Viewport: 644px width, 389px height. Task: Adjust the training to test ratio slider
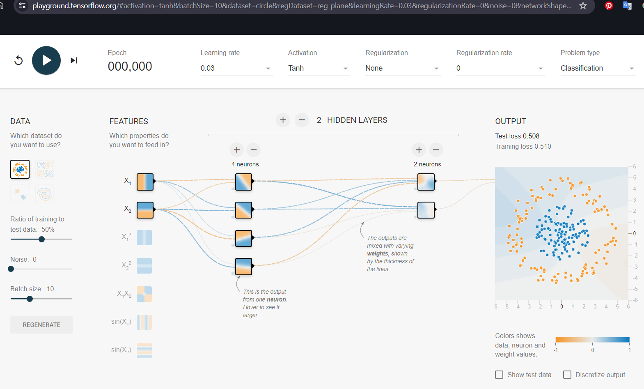click(x=41, y=239)
